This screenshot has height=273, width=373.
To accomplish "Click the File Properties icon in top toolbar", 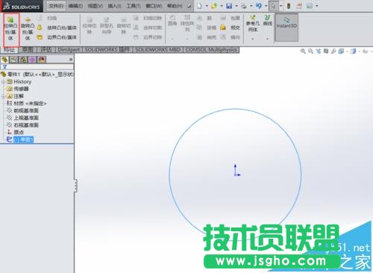I will (299, 6).
